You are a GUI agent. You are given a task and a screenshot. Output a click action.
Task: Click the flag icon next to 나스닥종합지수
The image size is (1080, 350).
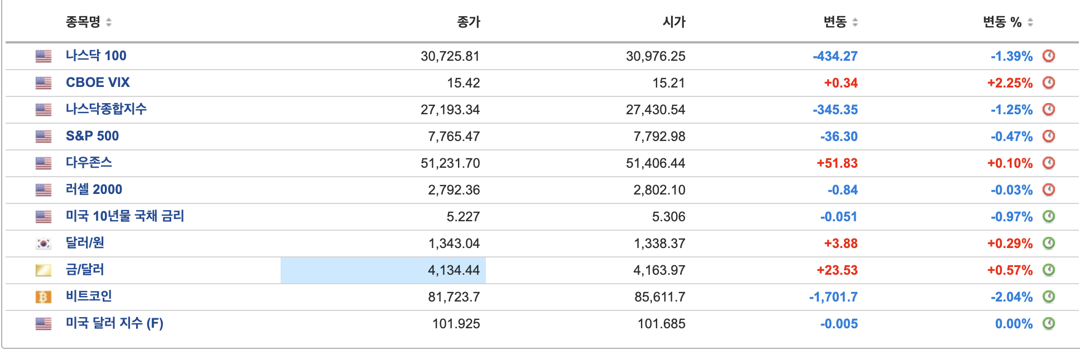pos(44,110)
